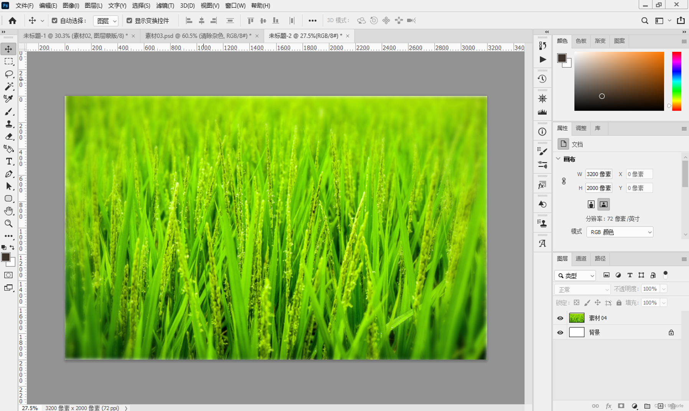Click the canvas width W input field

coord(598,174)
